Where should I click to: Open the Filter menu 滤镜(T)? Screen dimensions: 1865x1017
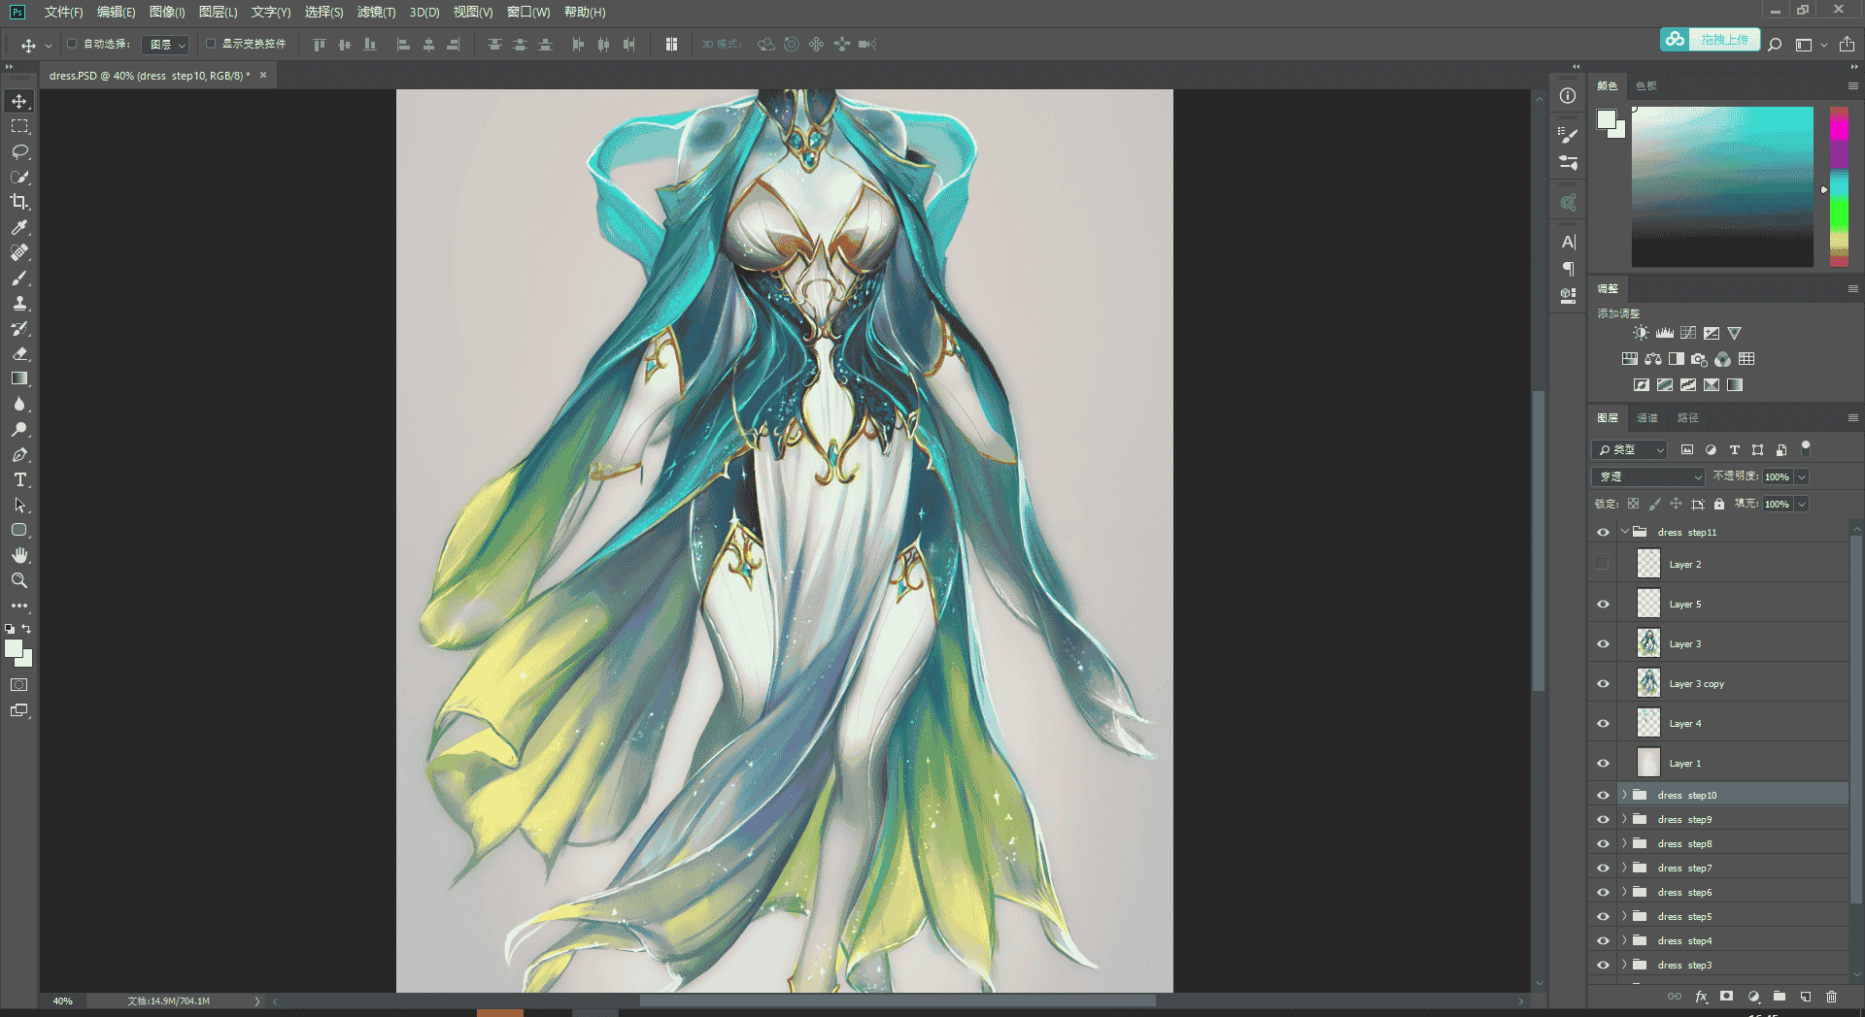point(376,12)
